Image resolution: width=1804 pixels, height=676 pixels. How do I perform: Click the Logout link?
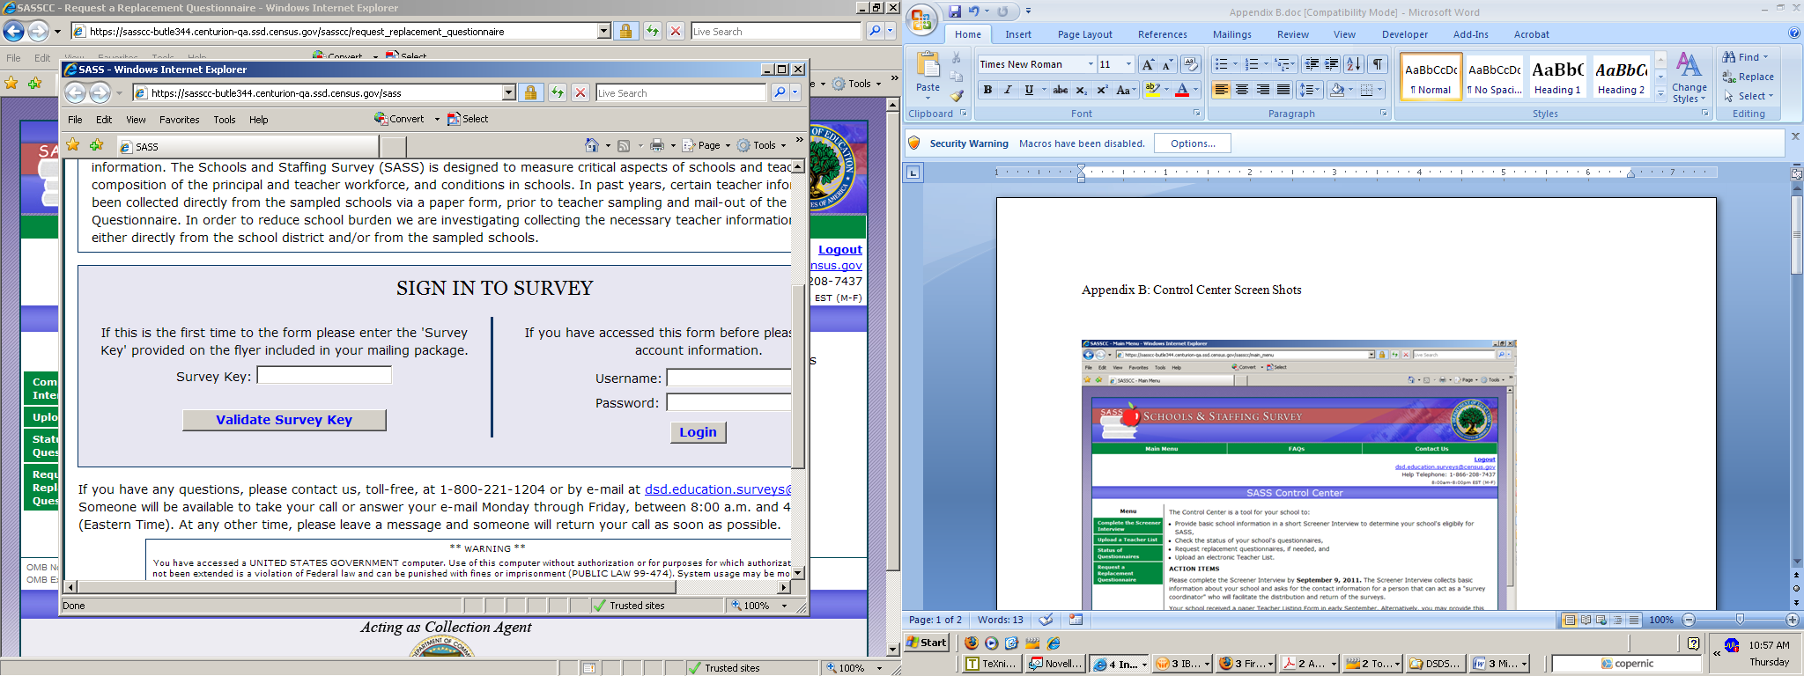point(839,250)
